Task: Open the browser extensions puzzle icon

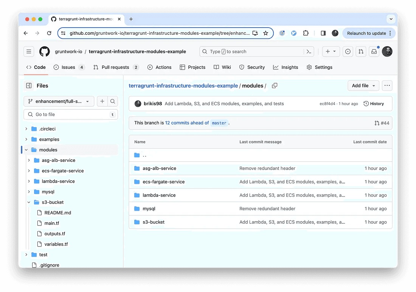Action: 306,33
